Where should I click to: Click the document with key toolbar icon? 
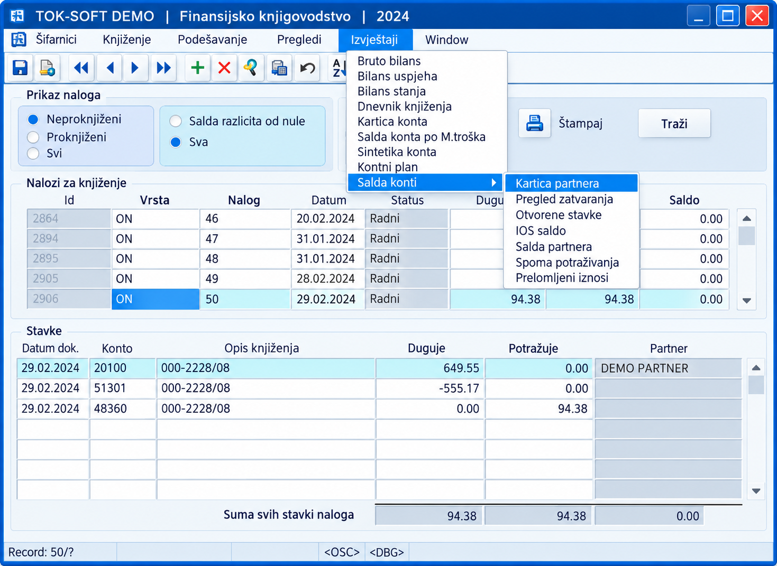tap(47, 68)
